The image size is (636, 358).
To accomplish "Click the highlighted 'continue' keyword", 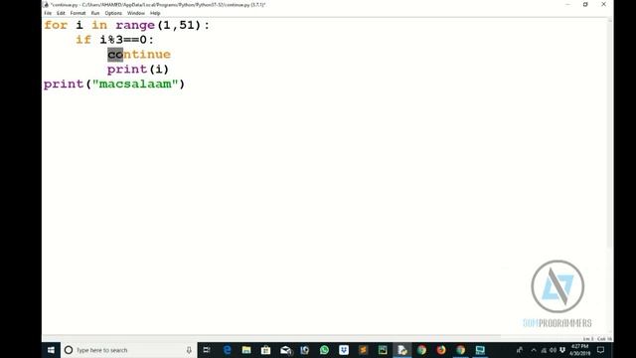I will point(139,54).
